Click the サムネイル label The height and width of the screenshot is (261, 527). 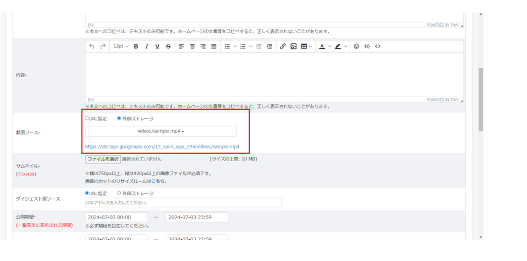(27, 167)
